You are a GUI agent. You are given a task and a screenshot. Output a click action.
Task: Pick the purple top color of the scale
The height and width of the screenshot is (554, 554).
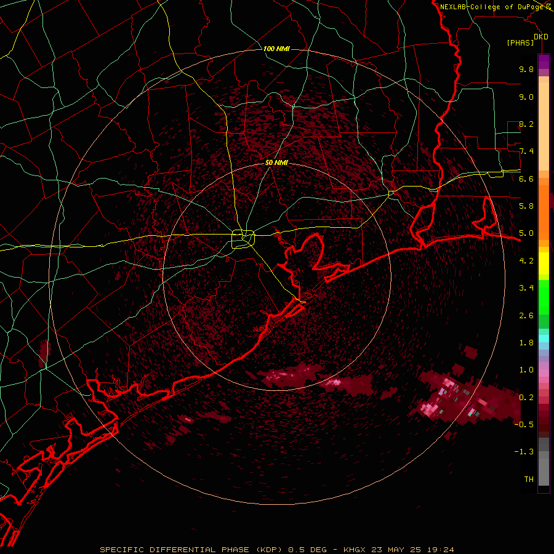544,62
